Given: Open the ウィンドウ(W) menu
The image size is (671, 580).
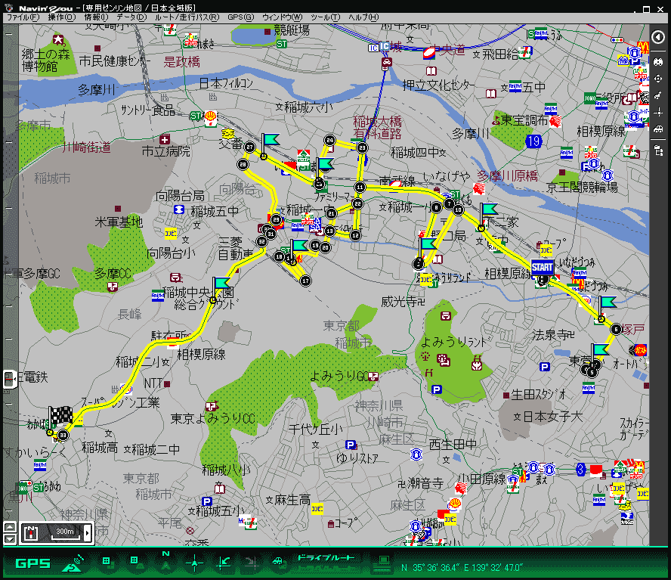Looking at the screenshot, I should pyautogui.click(x=282, y=17).
